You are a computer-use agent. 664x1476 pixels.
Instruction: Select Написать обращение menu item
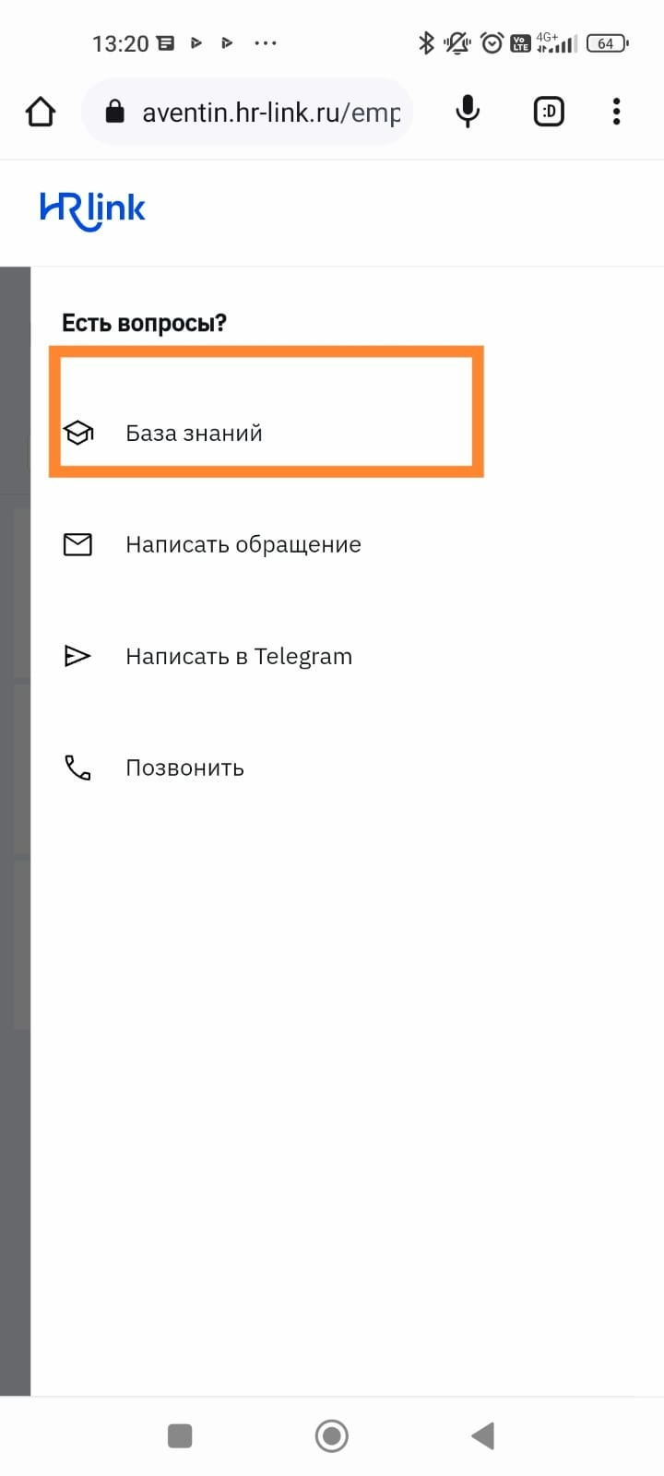[x=243, y=544]
